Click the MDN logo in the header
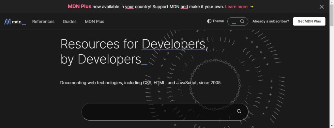The height and width of the screenshot is (128, 334). [x=15, y=21]
